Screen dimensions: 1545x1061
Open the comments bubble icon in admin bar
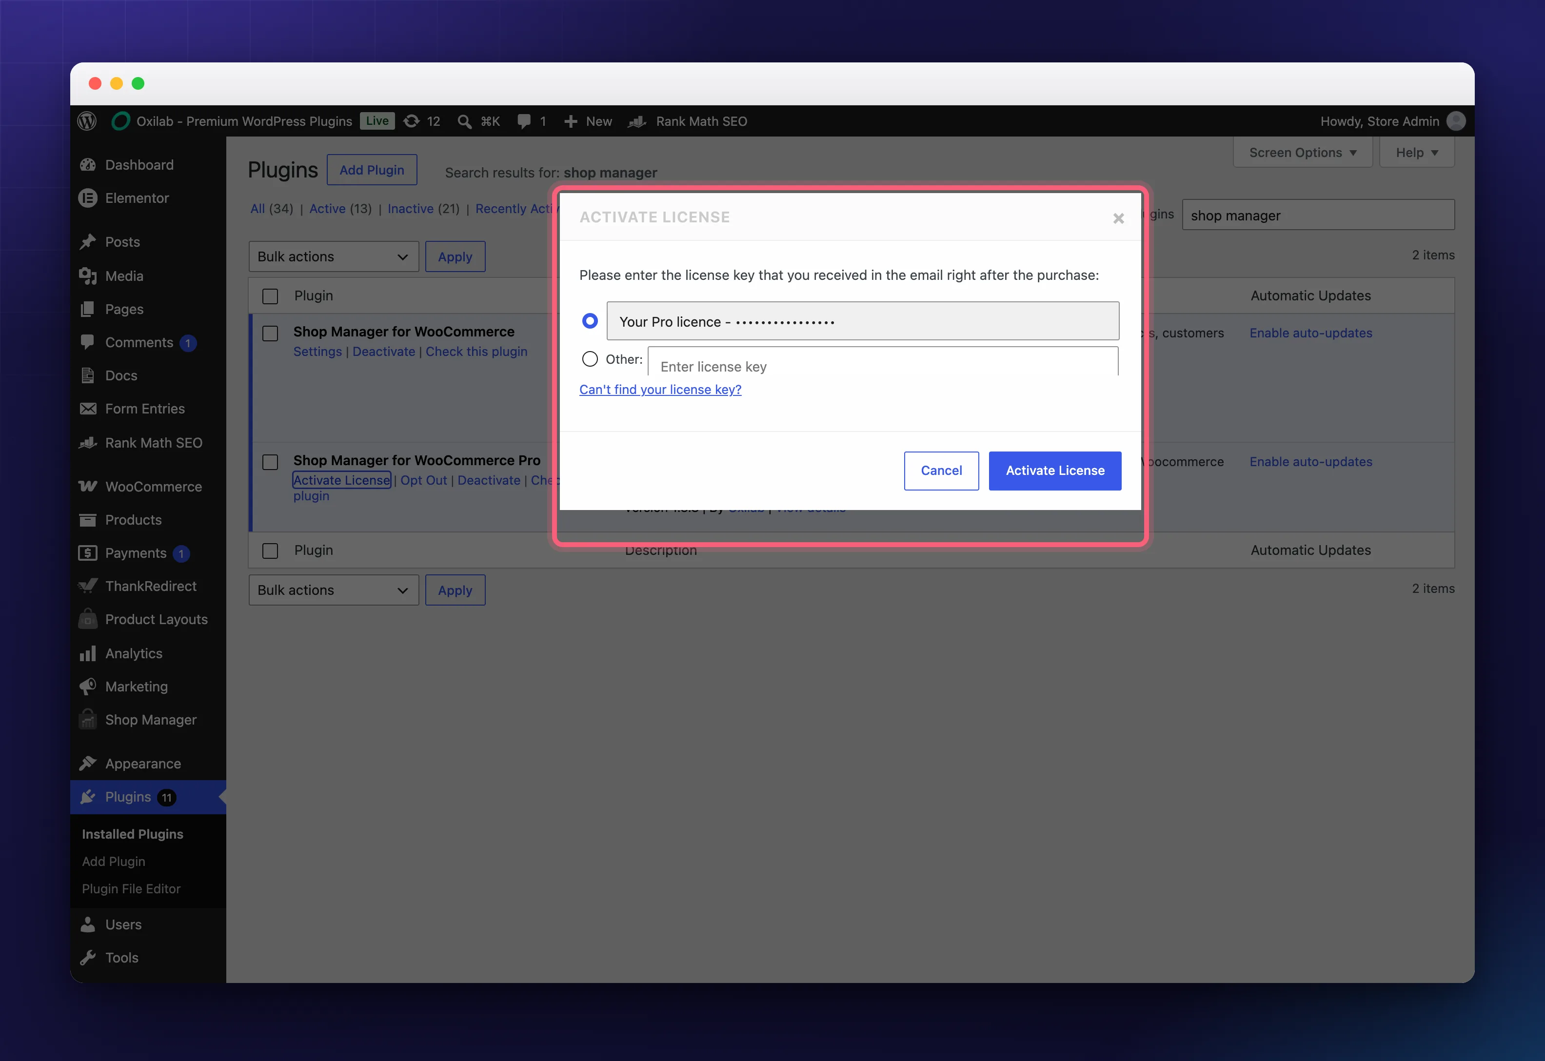click(x=524, y=121)
